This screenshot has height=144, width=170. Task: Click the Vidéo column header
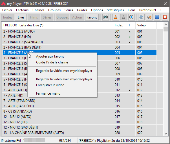click(146, 25)
